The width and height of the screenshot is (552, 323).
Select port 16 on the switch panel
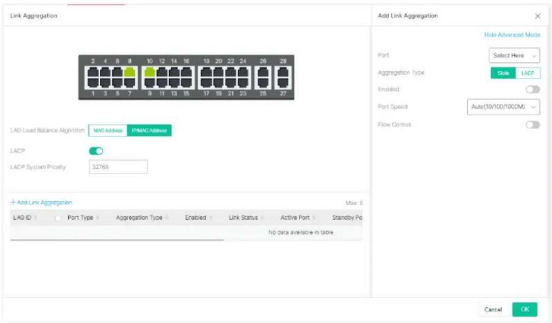pos(187,72)
